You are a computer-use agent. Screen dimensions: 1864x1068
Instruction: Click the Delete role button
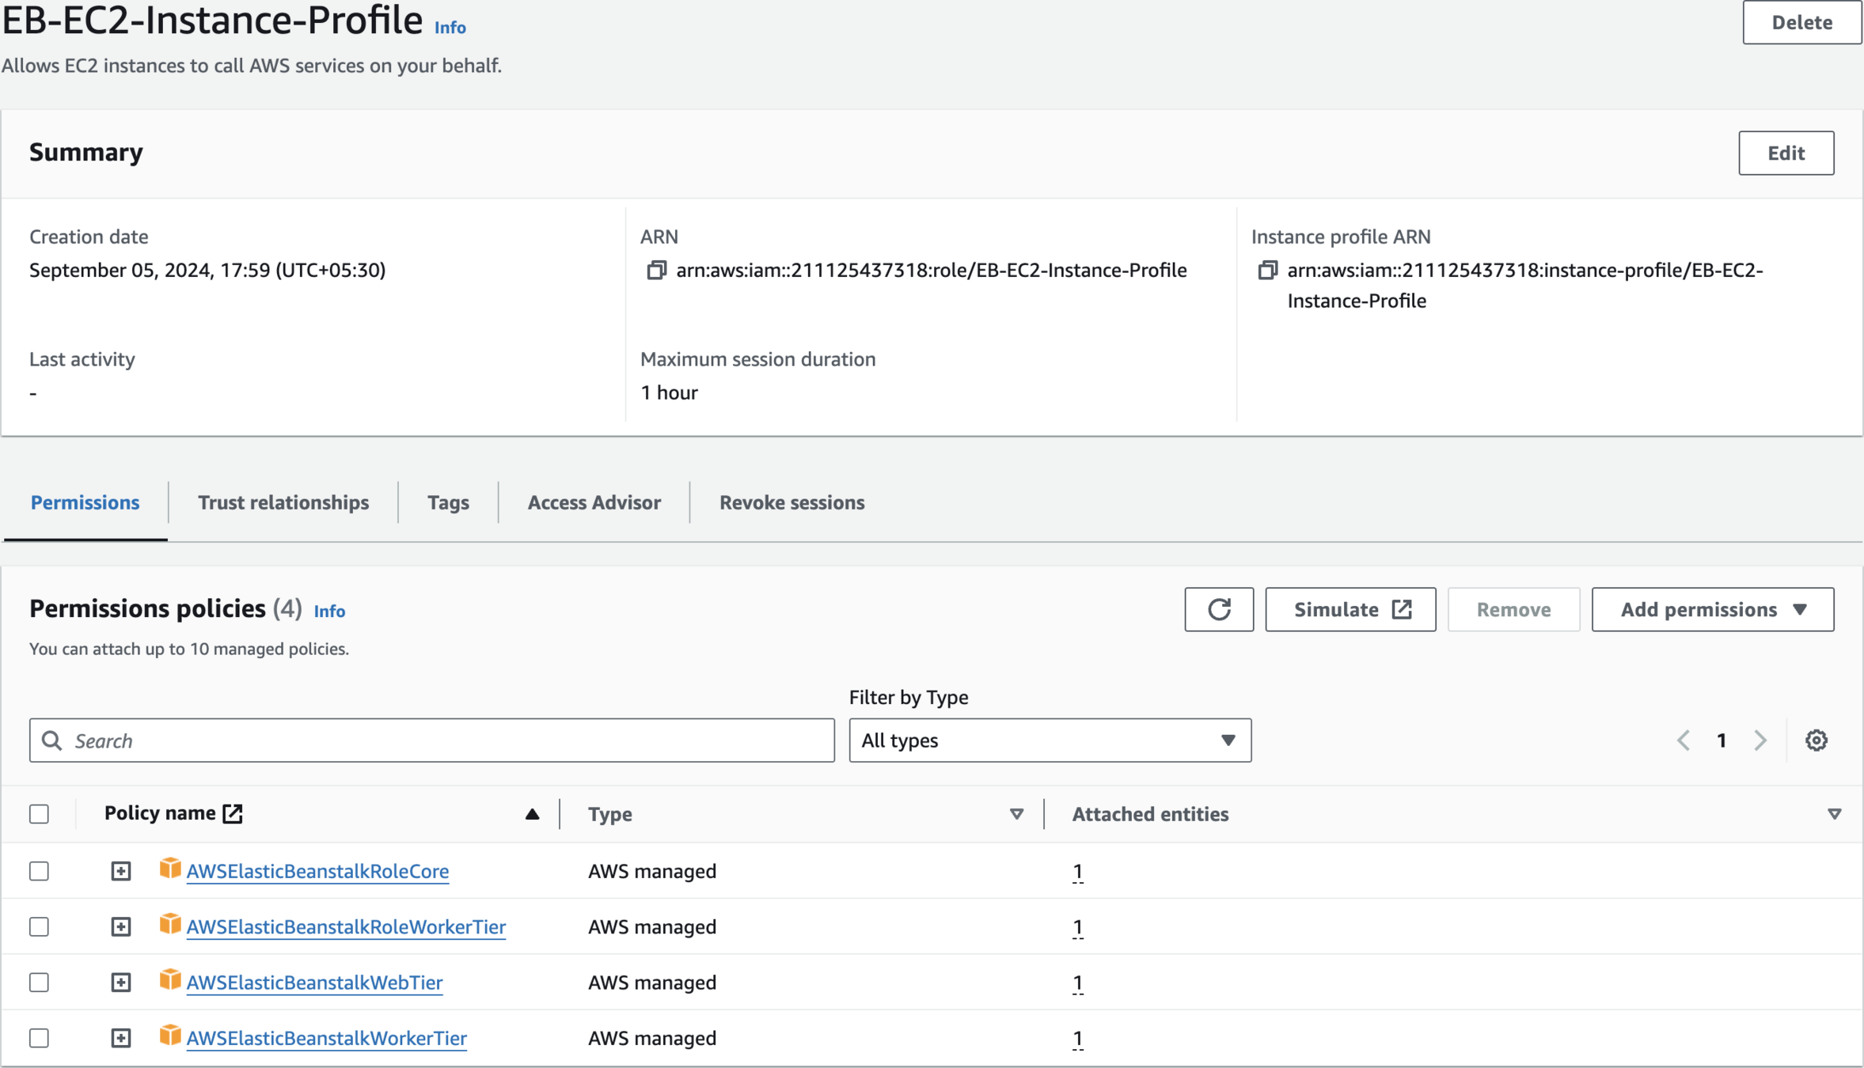coord(1801,22)
